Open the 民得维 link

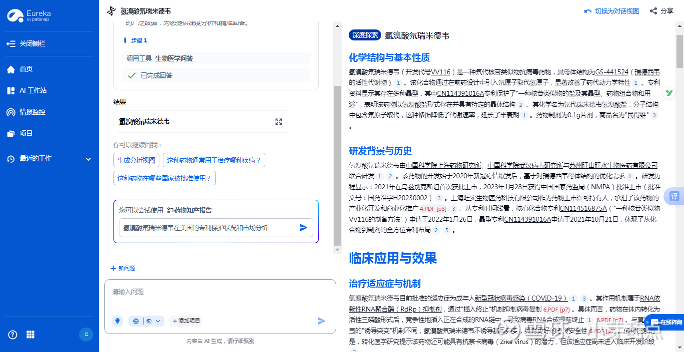(x=638, y=115)
